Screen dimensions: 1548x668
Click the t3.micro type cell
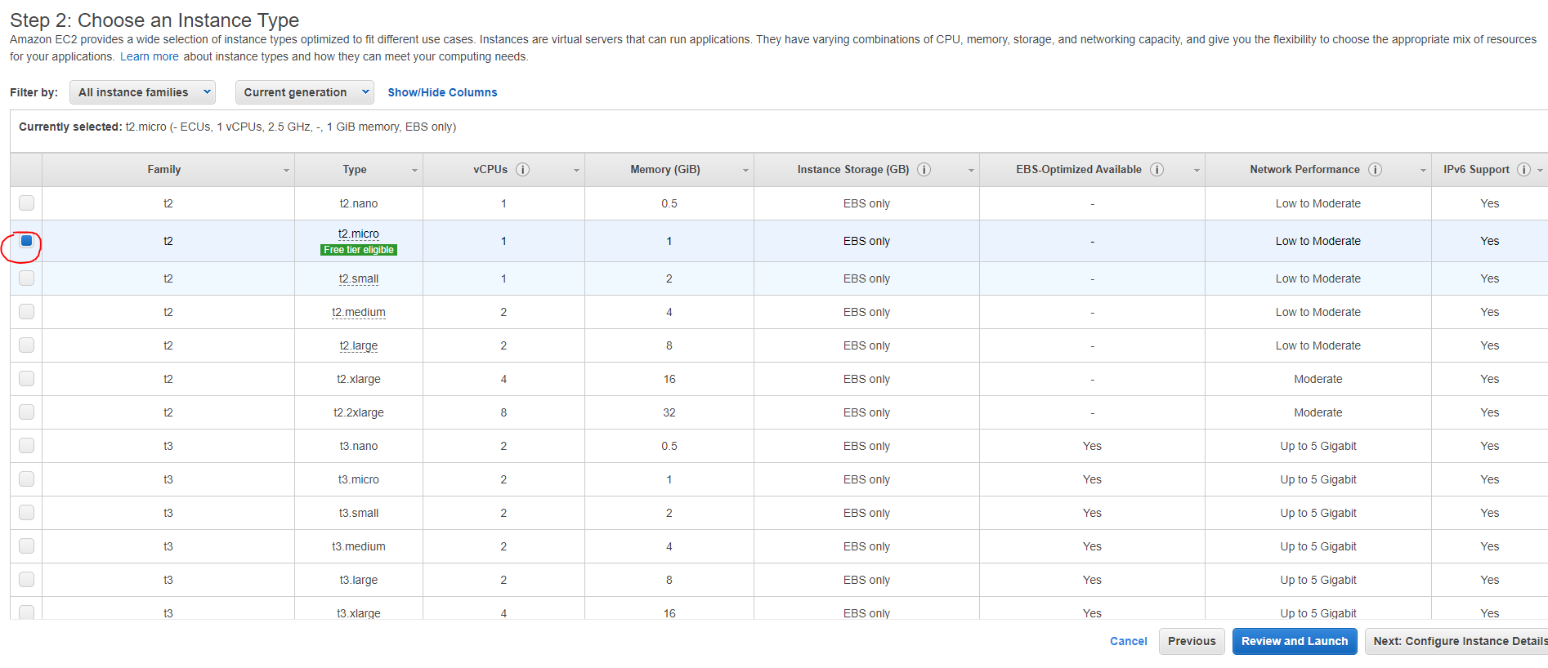pos(359,479)
